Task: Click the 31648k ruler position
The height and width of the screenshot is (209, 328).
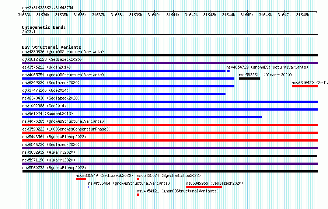Action: point(303,15)
